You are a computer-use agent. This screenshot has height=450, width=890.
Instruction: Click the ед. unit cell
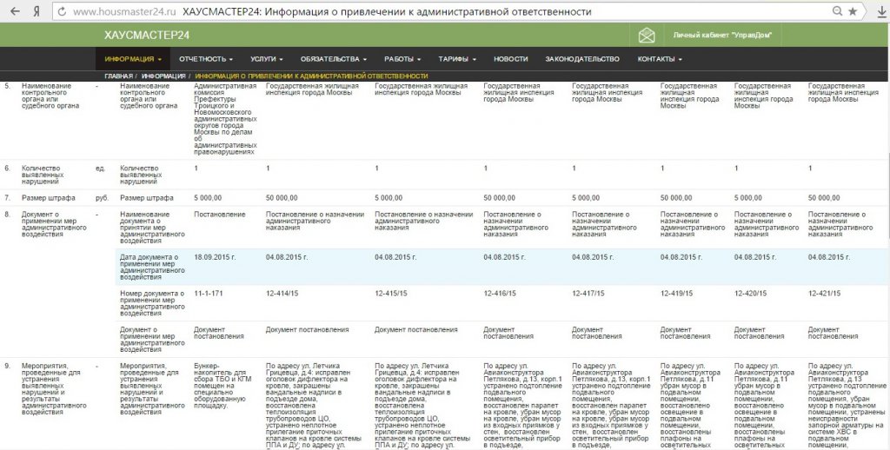coord(100,169)
